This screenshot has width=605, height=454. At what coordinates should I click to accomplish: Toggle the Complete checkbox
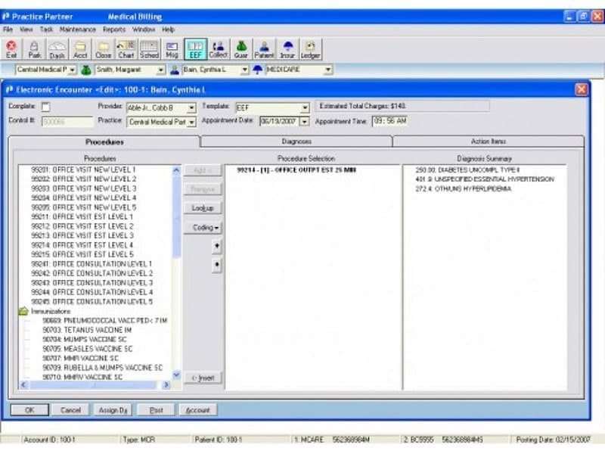pos(45,107)
